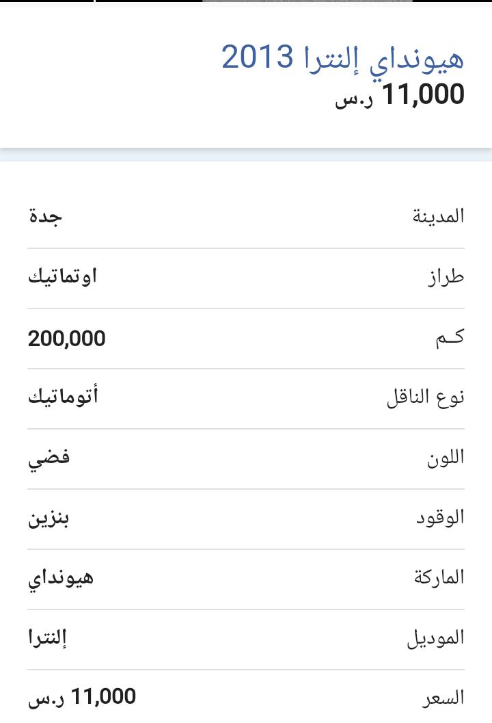Select the الموديل model label
Screen dimensions: 492x723
[435, 639]
